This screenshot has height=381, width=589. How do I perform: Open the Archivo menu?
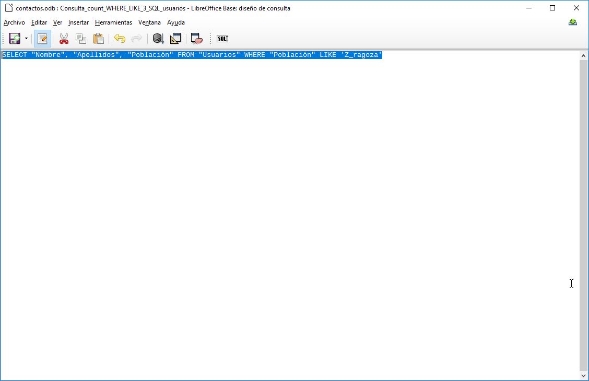tap(14, 22)
